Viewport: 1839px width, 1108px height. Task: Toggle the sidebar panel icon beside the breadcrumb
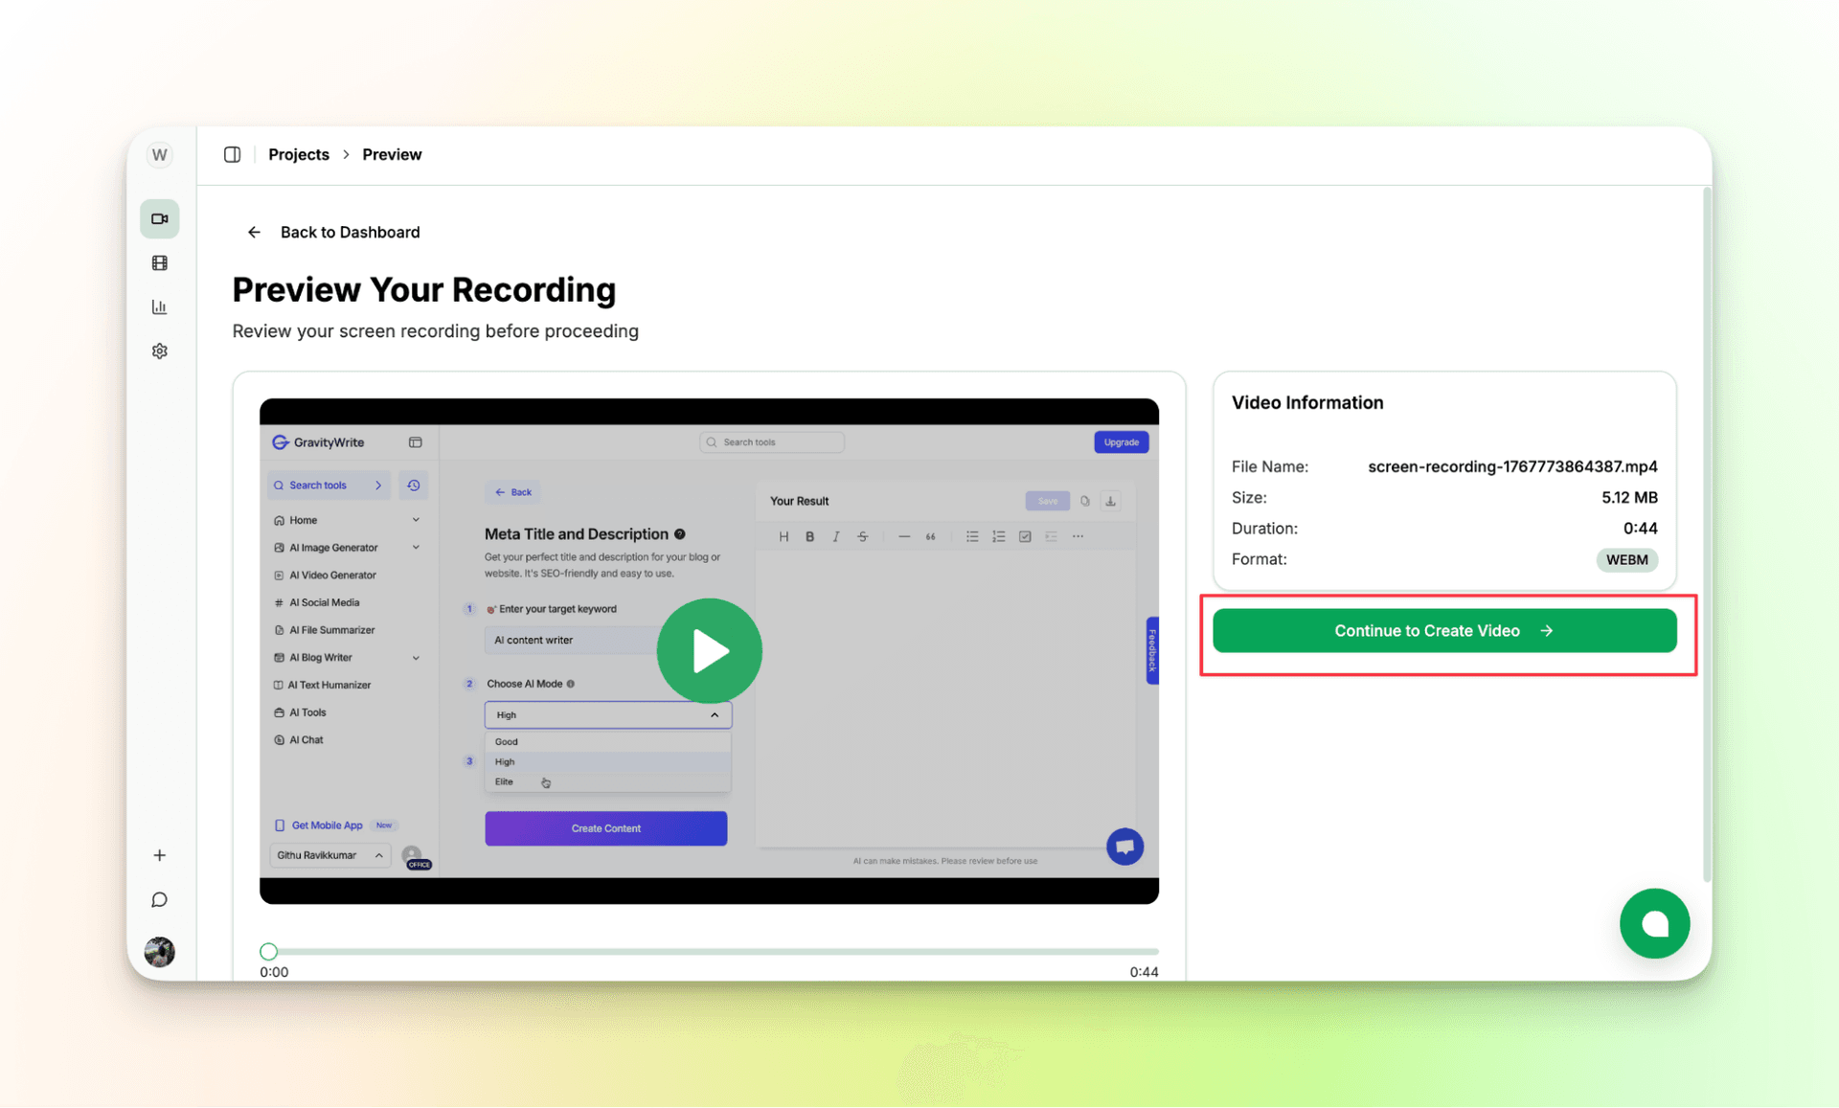tap(232, 154)
